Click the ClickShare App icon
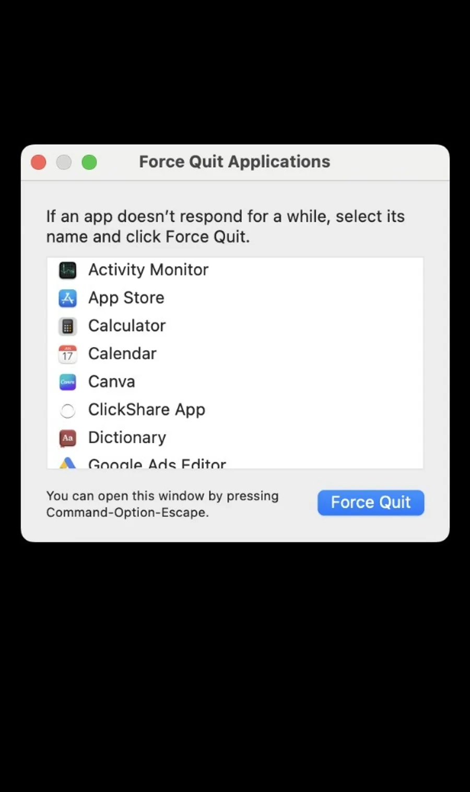This screenshot has width=470, height=792. pyautogui.click(x=67, y=410)
